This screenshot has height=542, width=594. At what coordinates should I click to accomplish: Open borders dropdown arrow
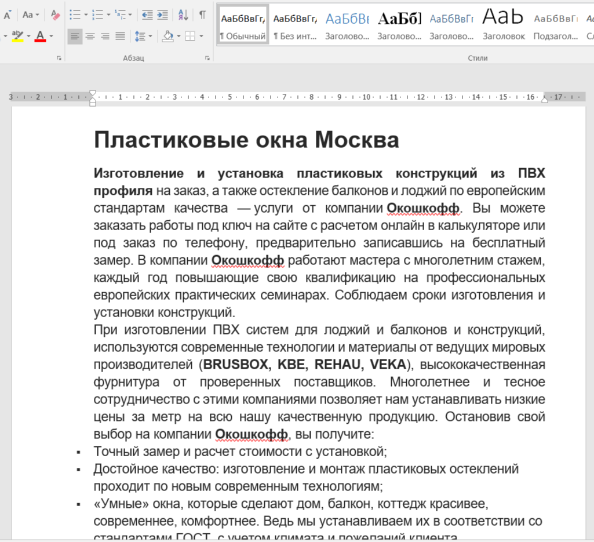point(201,37)
